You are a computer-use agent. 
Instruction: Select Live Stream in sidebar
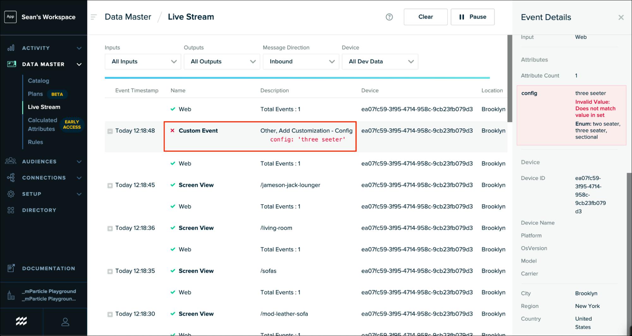[x=44, y=107]
